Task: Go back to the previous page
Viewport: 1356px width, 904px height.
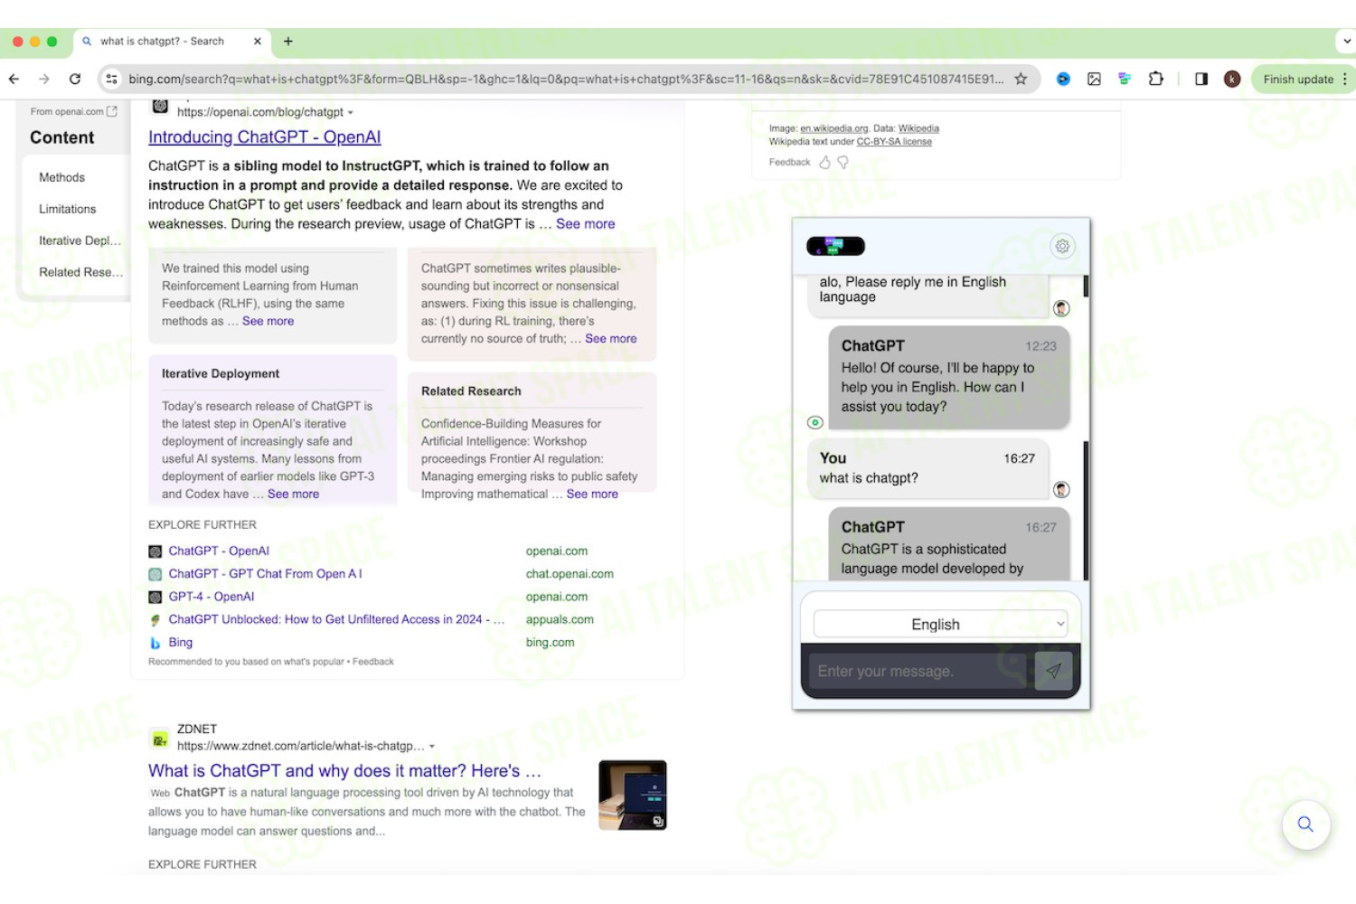Action: pyautogui.click(x=14, y=79)
